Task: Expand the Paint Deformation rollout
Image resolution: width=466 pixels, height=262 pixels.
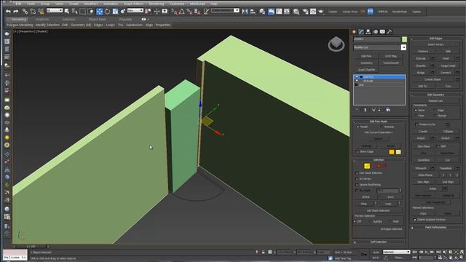Action: tap(435, 227)
